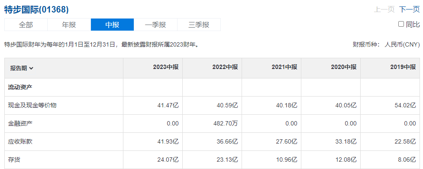Click the 40.59亿 cash value

(227, 105)
